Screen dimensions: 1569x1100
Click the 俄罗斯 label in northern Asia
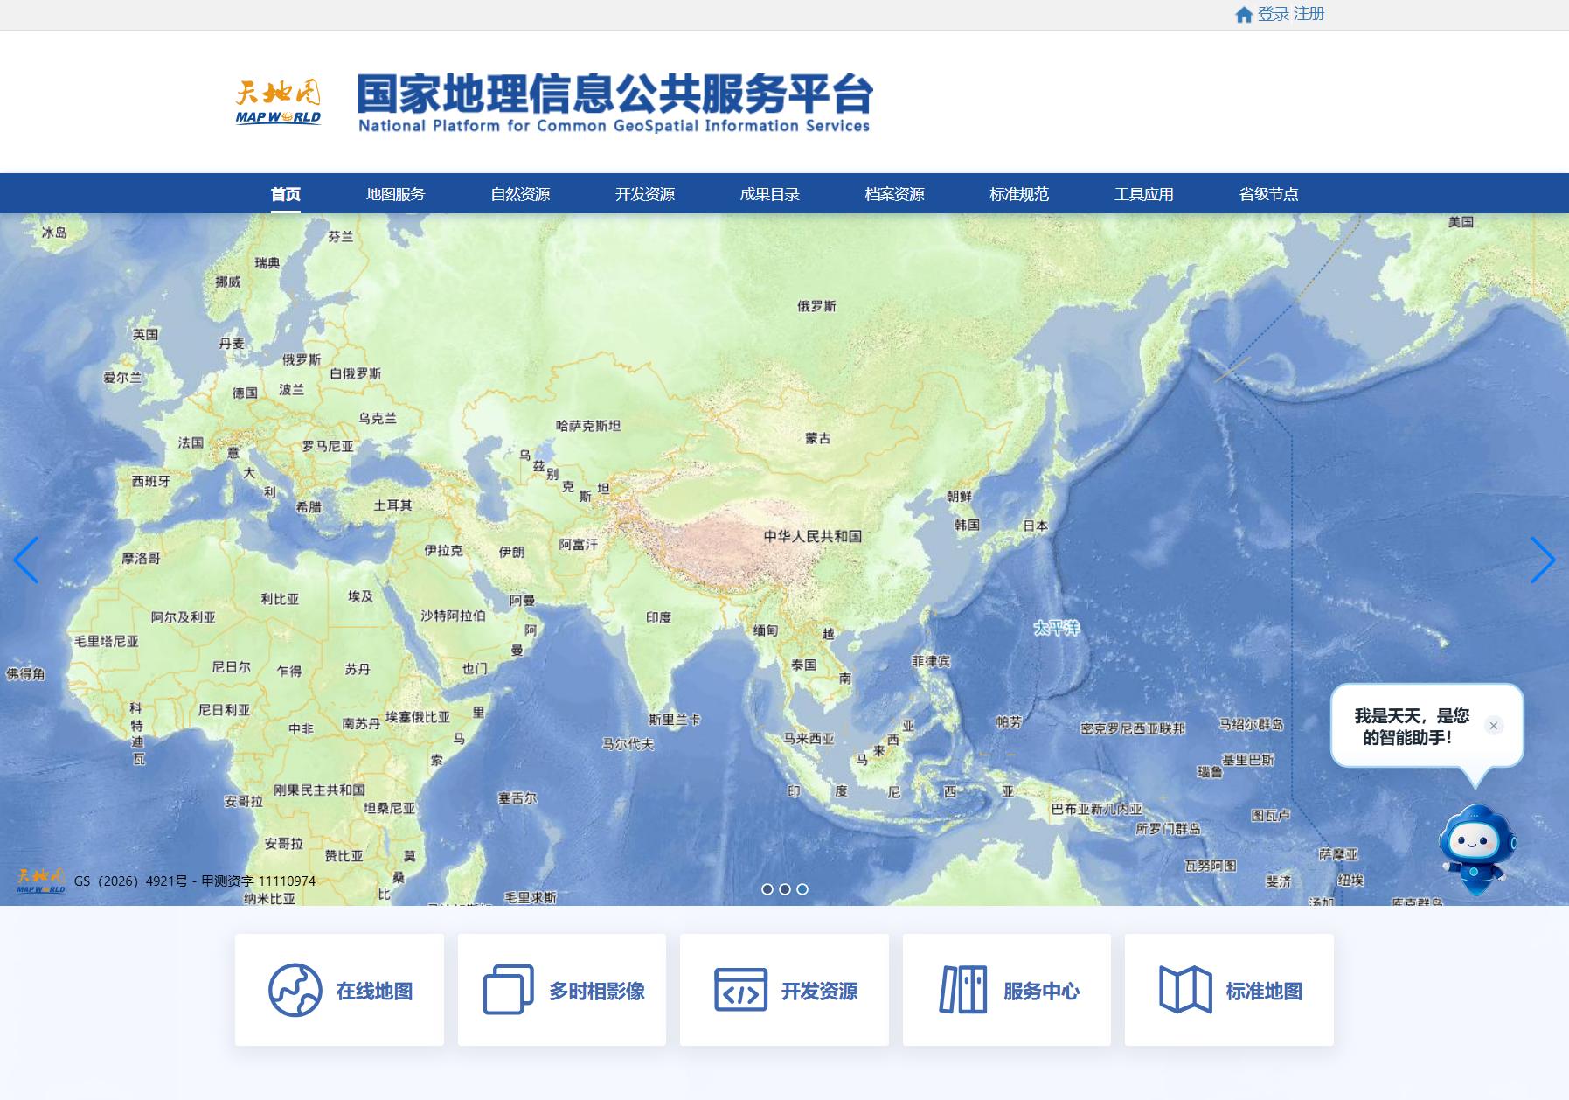pyautogui.click(x=816, y=306)
